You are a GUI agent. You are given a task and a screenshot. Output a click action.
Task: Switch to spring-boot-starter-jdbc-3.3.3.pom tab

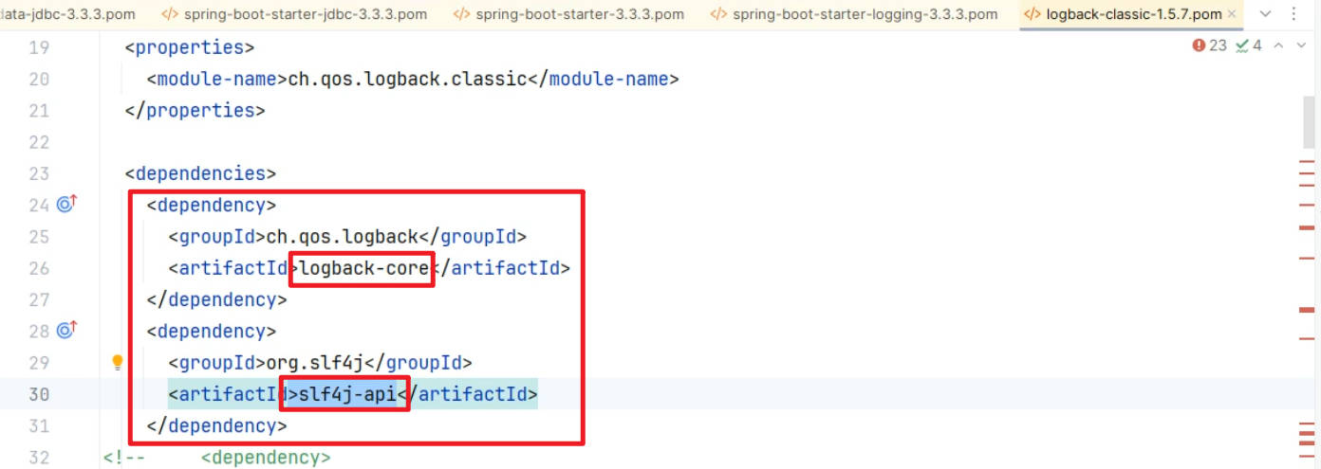[x=304, y=14]
